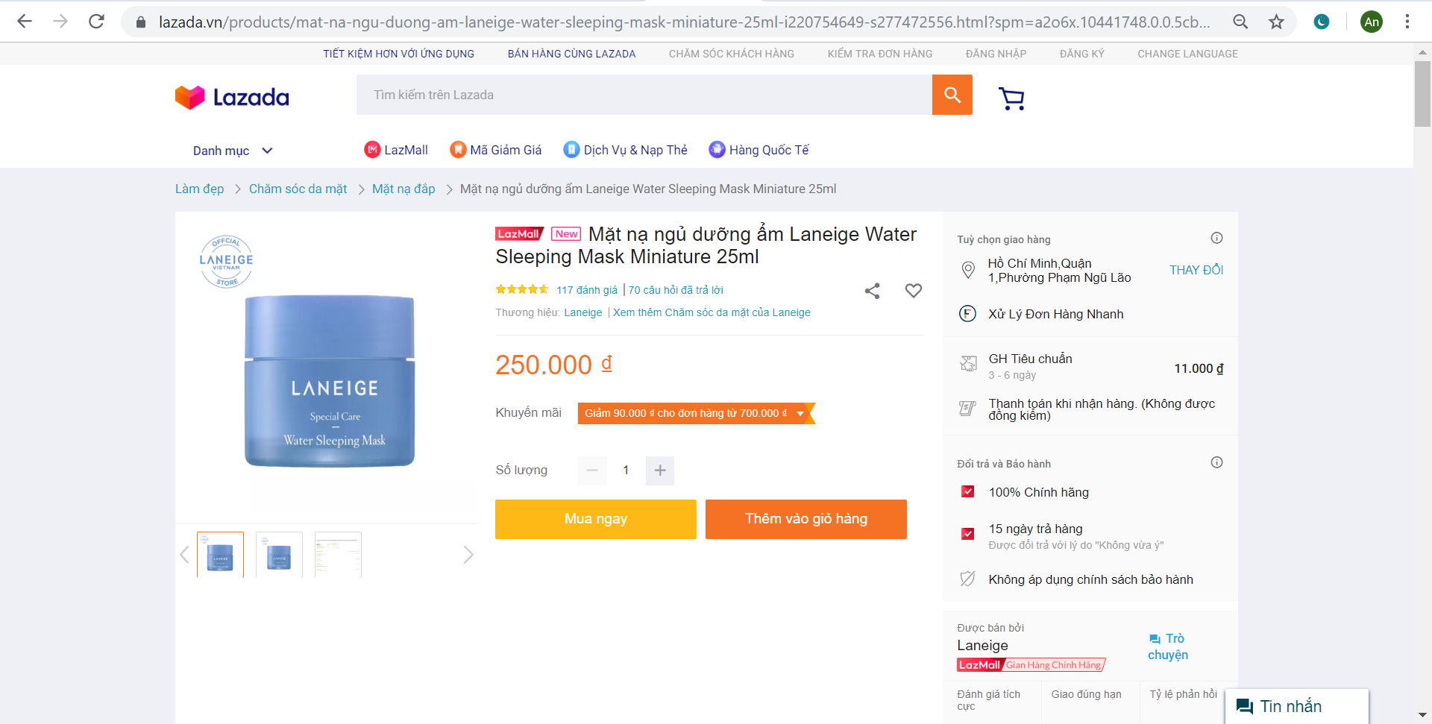Open the 117 đánh giá reviews link
The height and width of the screenshot is (724, 1432).
(x=587, y=290)
